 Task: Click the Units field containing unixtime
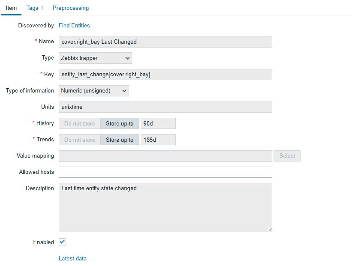tap(165, 107)
